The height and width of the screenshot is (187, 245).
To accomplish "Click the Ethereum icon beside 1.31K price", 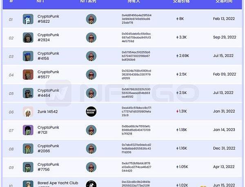I will (177, 111).
